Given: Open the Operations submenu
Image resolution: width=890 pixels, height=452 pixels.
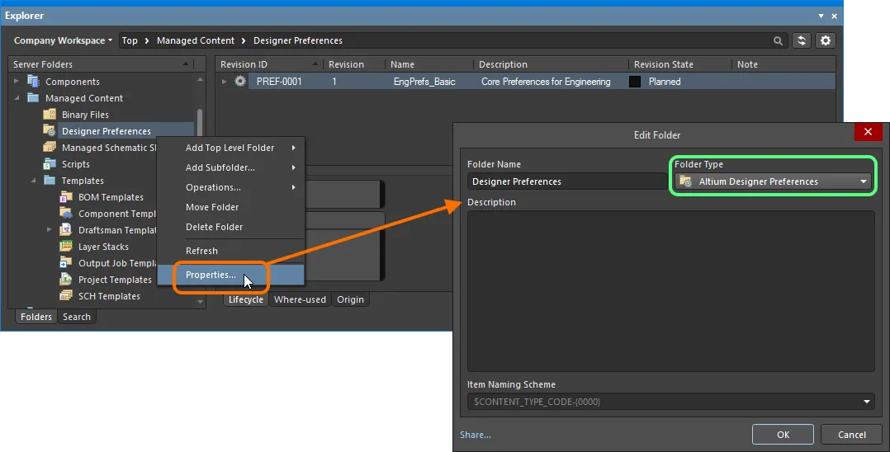Looking at the screenshot, I should click(x=230, y=187).
